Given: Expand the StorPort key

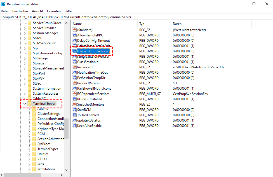Looking at the screenshot, I should tap(25, 73).
